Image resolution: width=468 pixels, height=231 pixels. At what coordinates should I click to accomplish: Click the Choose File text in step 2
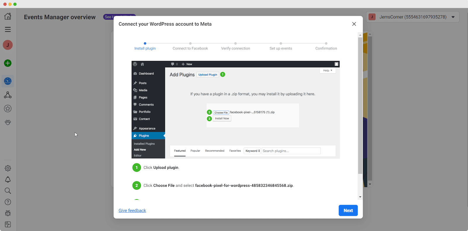164,185
